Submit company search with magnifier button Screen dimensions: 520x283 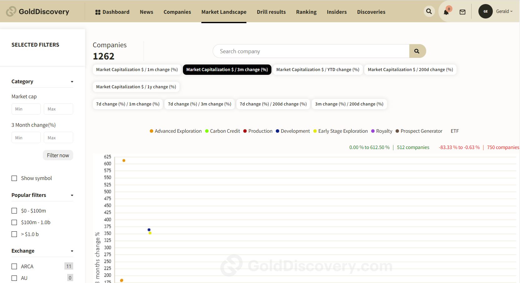point(417,51)
